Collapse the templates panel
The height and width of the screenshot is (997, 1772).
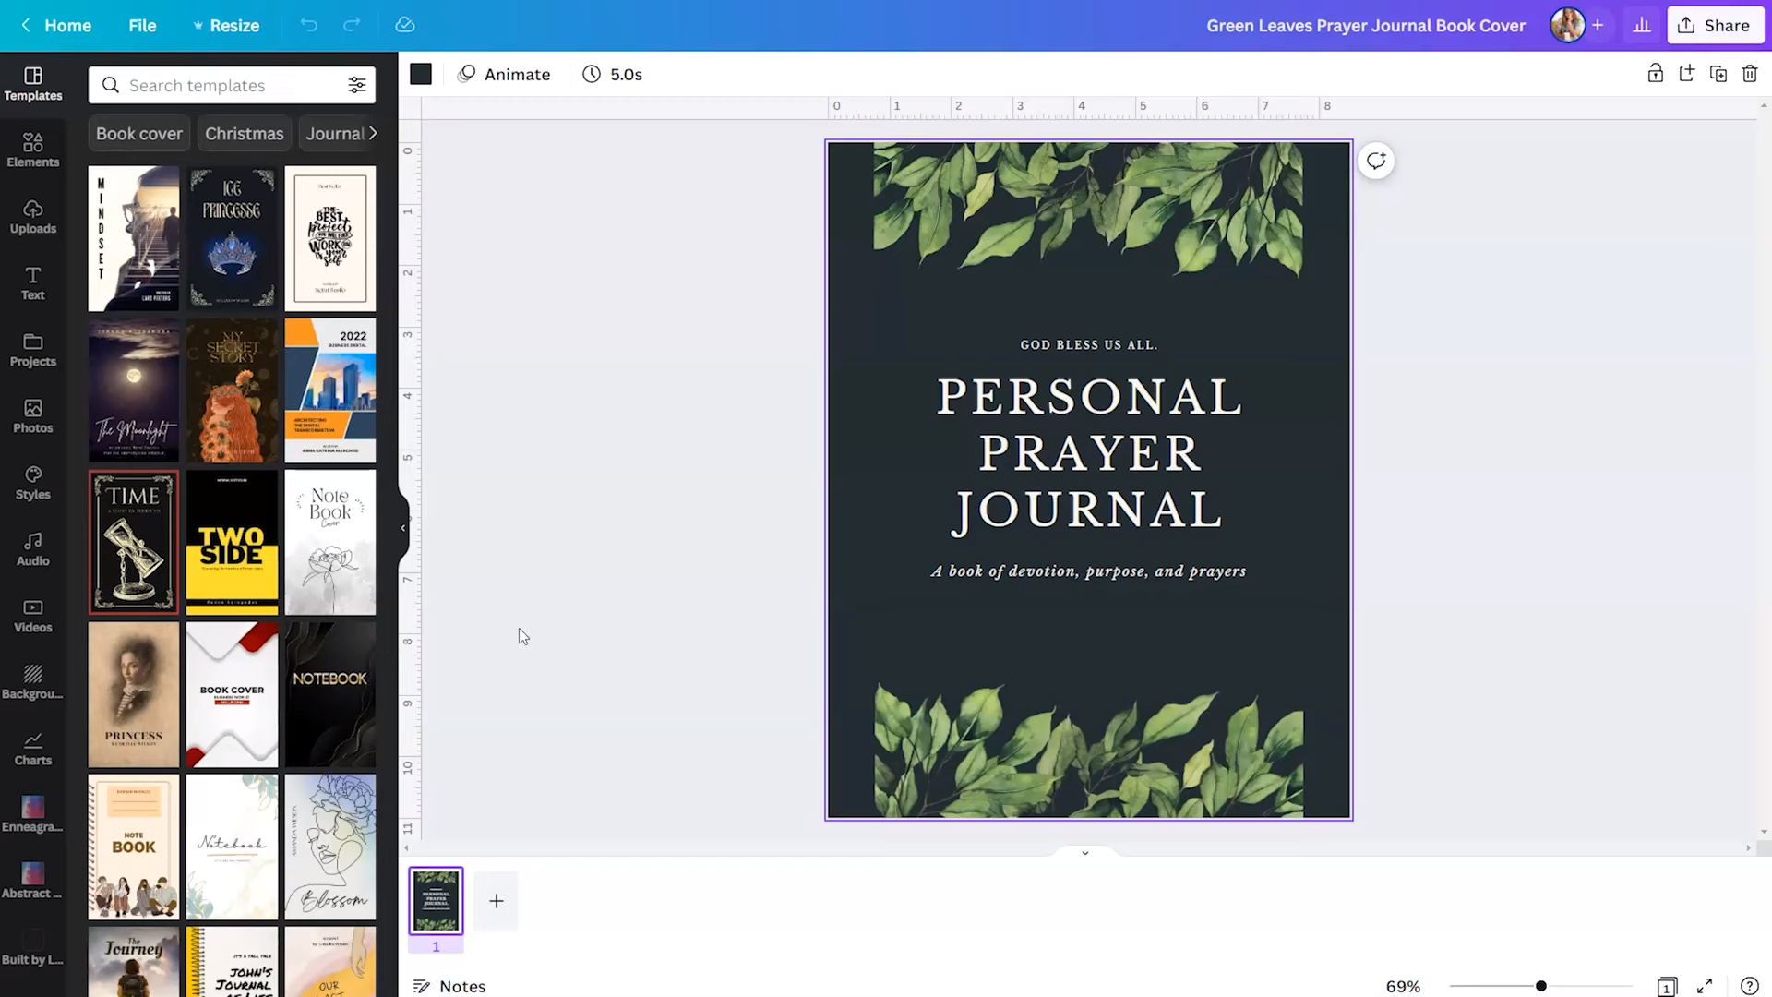[401, 528]
